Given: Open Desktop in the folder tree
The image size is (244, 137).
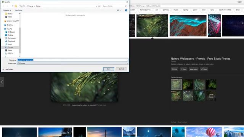Looking at the screenshot, I should 9,35.
